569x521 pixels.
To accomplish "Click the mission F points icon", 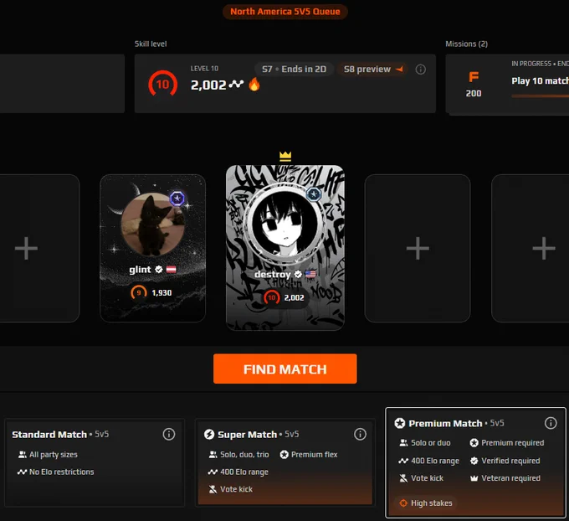I will click(474, 77).
